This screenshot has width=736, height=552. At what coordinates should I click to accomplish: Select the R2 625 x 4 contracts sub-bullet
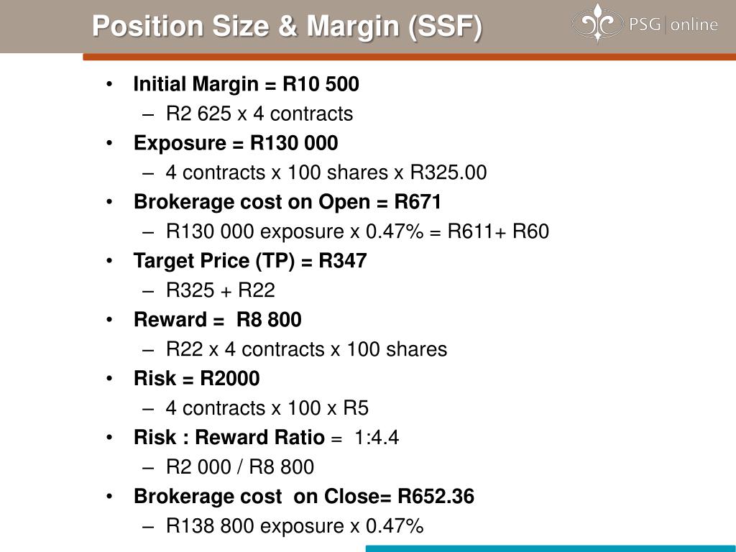259,114
